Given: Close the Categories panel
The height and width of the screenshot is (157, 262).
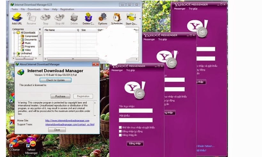Looking at the screenshot, I should [40, 29].
